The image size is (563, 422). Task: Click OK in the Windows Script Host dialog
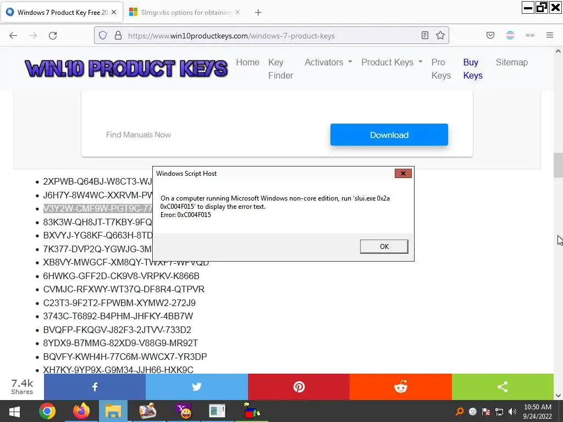[x=384, y=247]
